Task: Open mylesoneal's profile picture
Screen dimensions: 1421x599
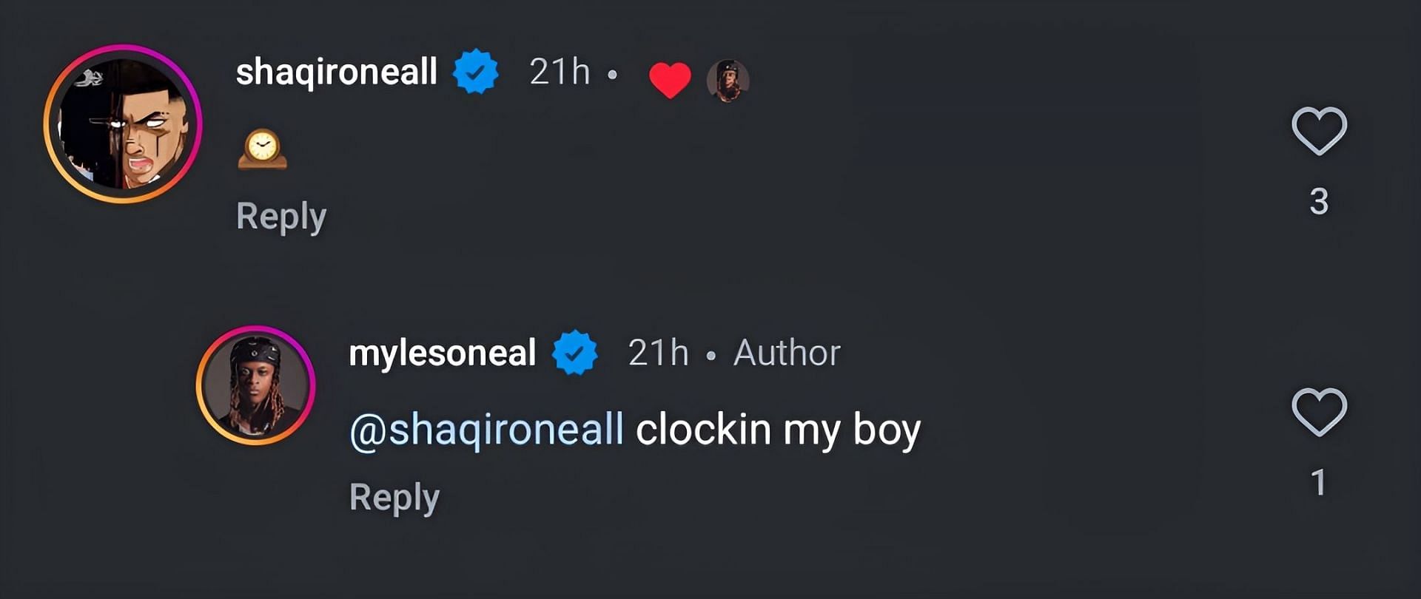Action: point(256,385)
